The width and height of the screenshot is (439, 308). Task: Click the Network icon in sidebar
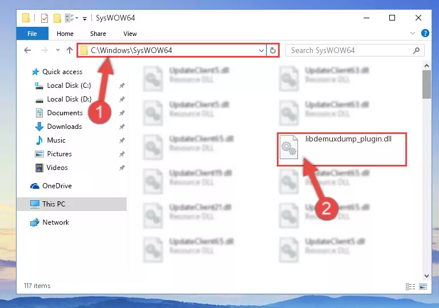(x=35, y=222)
